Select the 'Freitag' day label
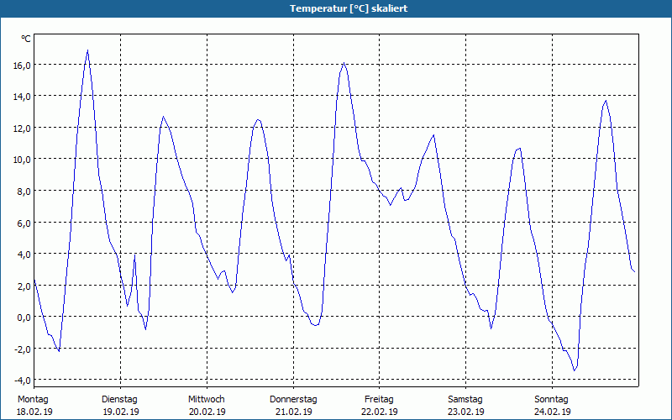672x420 pixels. click(379, 400)
